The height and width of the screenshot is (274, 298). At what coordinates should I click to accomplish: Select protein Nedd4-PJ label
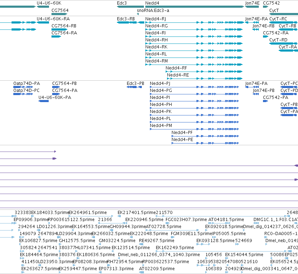pos(160,83)
